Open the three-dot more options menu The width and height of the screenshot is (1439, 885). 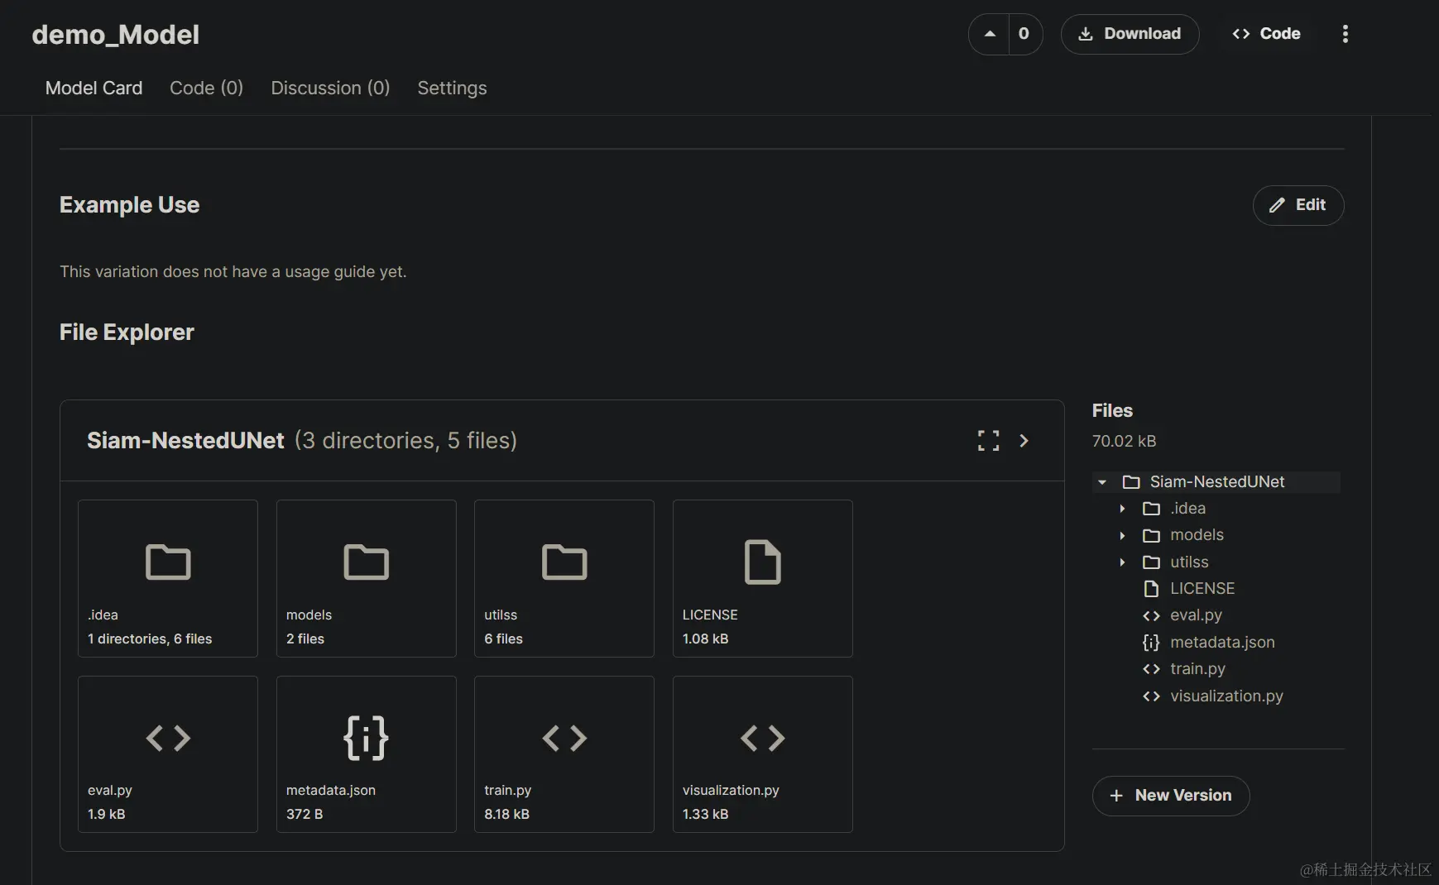[x=1345, y=34]
